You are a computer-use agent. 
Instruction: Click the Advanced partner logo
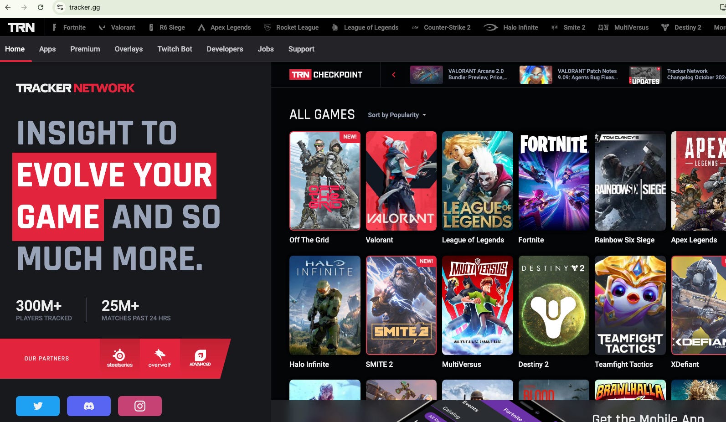(200, 358)
